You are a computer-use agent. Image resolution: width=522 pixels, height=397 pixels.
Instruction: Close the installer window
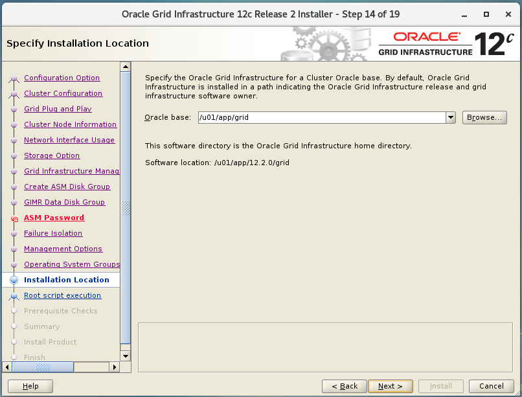point(508,14)
